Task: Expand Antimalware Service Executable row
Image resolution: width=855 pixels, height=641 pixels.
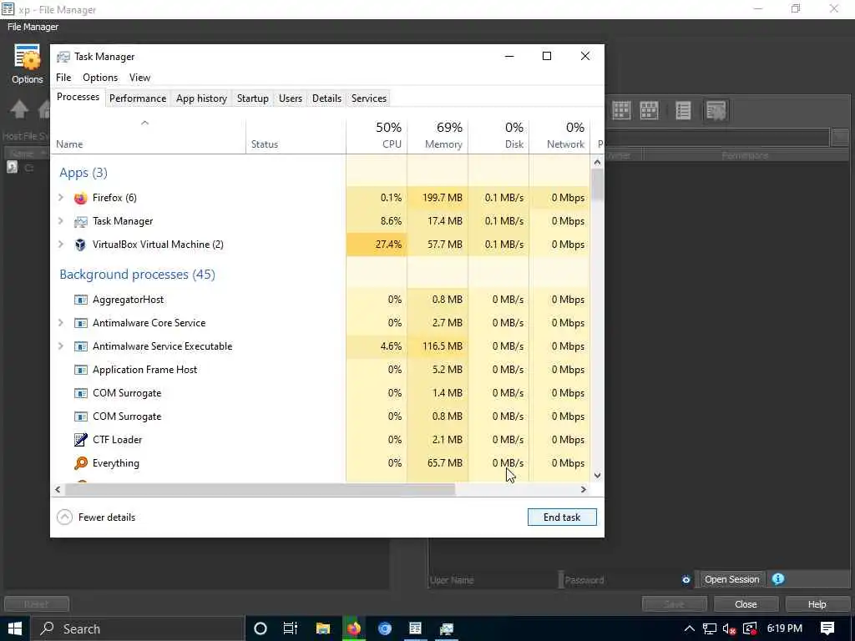Action: click(x=61, y=346)
